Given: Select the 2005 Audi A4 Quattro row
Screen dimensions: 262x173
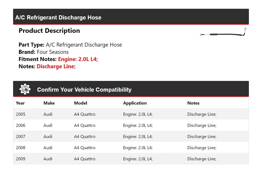Looking at the screenshot, I should [x=131, y=114].
